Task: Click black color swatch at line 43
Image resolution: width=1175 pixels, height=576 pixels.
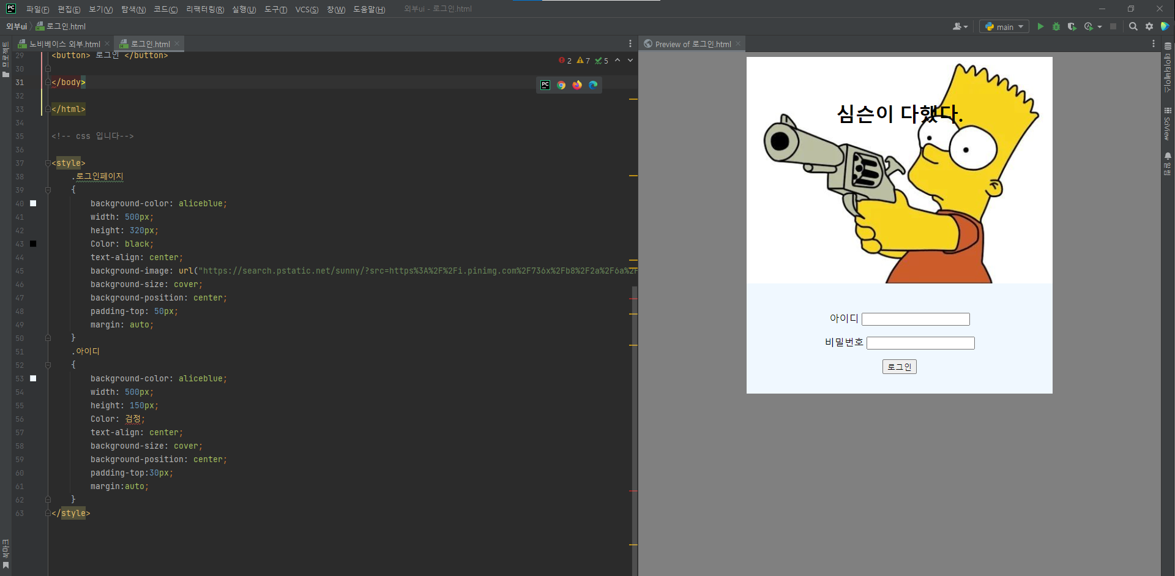Action: click(33, 244)
